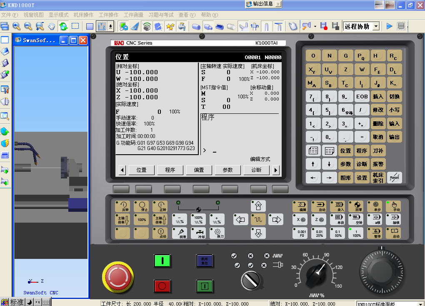Click the zoom out magnifier toolbar icon
The height and width of the screenshot is (306, 425).
[28, 26]
